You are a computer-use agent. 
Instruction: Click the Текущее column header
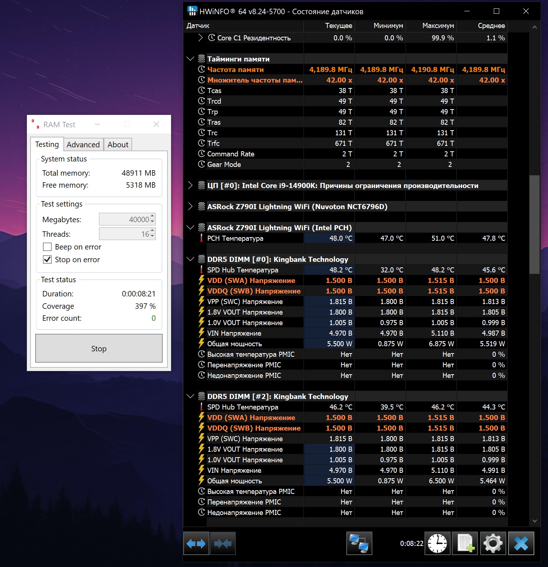tap(329, 26)
